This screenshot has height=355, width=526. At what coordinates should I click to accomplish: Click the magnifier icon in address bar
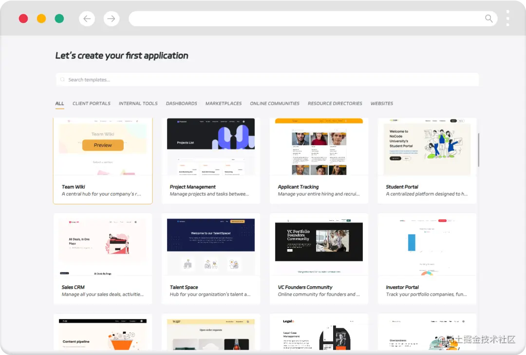(489, 19)
